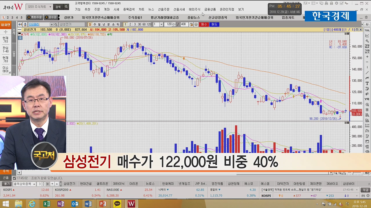
Task: Expand the 3203 주식차트 screen dropdown
Action: [50, 7]
